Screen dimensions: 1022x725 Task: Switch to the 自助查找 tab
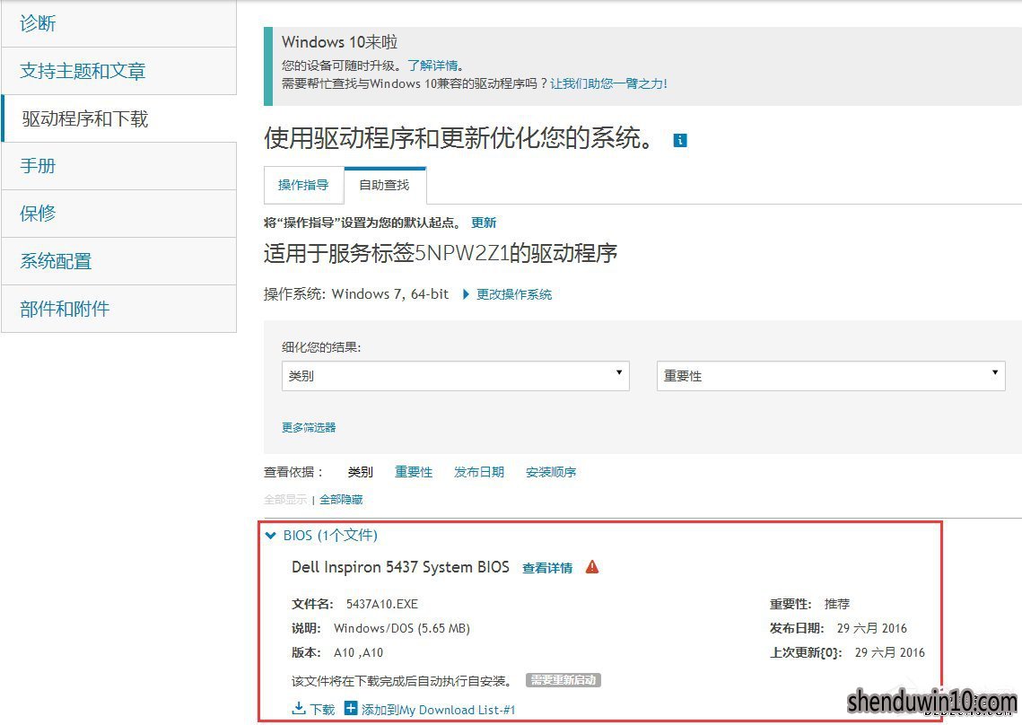point(385,185)
